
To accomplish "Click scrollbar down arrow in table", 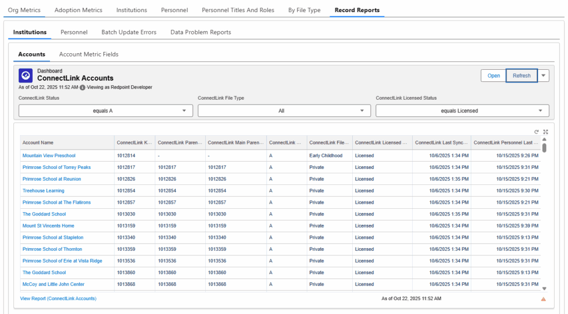I will click(x=544, y=289).
